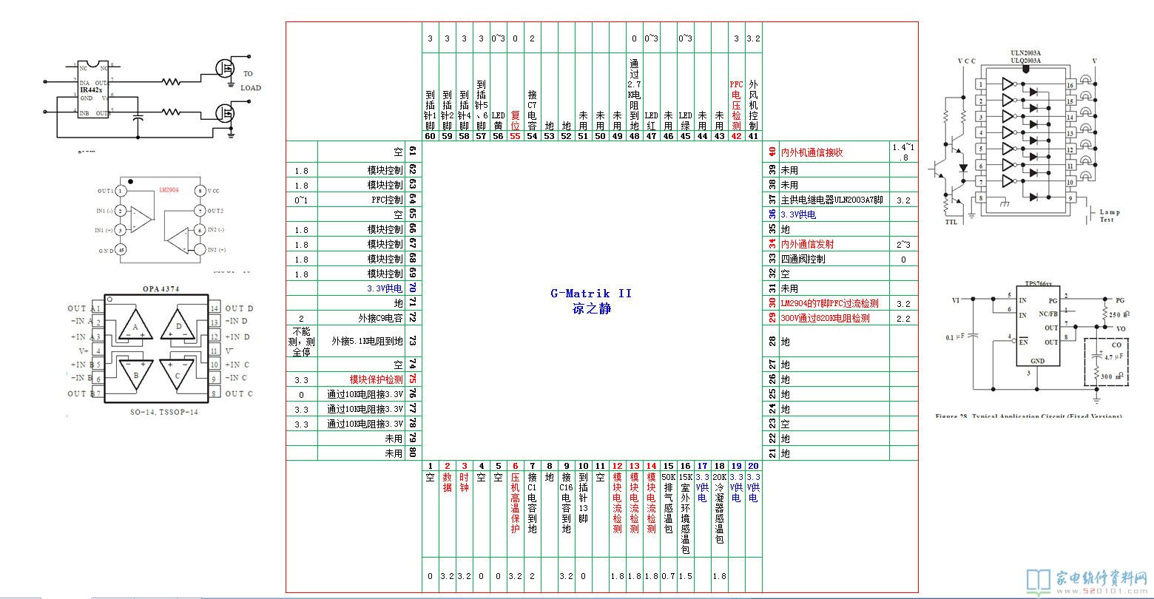The height and width of the screenshot is (599, 1154).
Task: Select the Figure 28 Typical Application Circuit caption
Action: [x=1029, y=417]
